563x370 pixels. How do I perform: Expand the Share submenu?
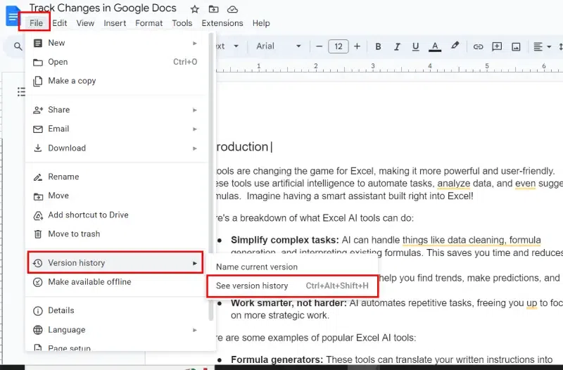(116, 110)
